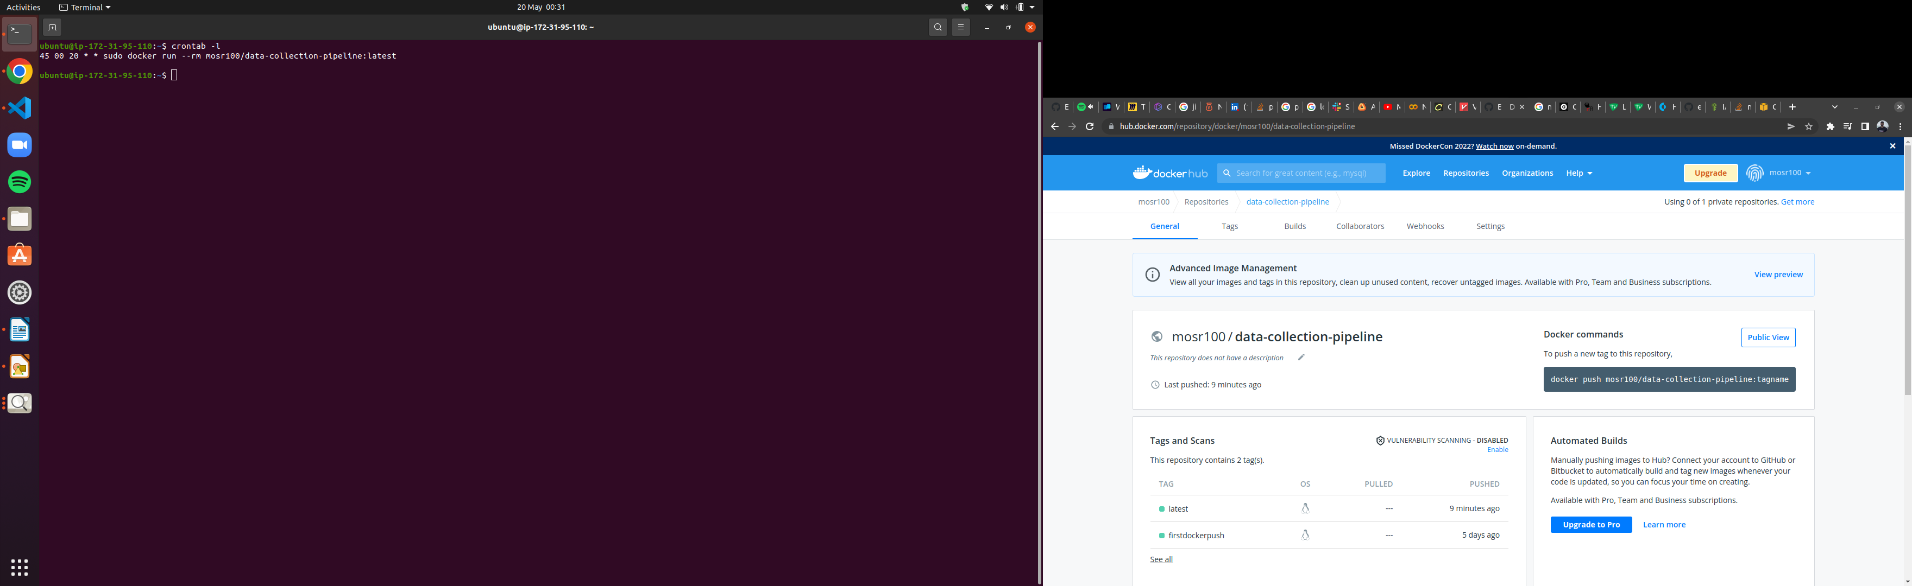Click the Public View button
The height and width of the screenshot is (586, 1912).
[1768, 337]
